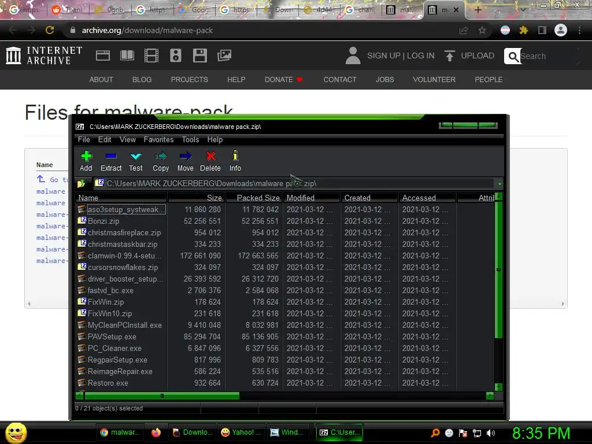Open the Internet Archive audio speaker icon

176,55
